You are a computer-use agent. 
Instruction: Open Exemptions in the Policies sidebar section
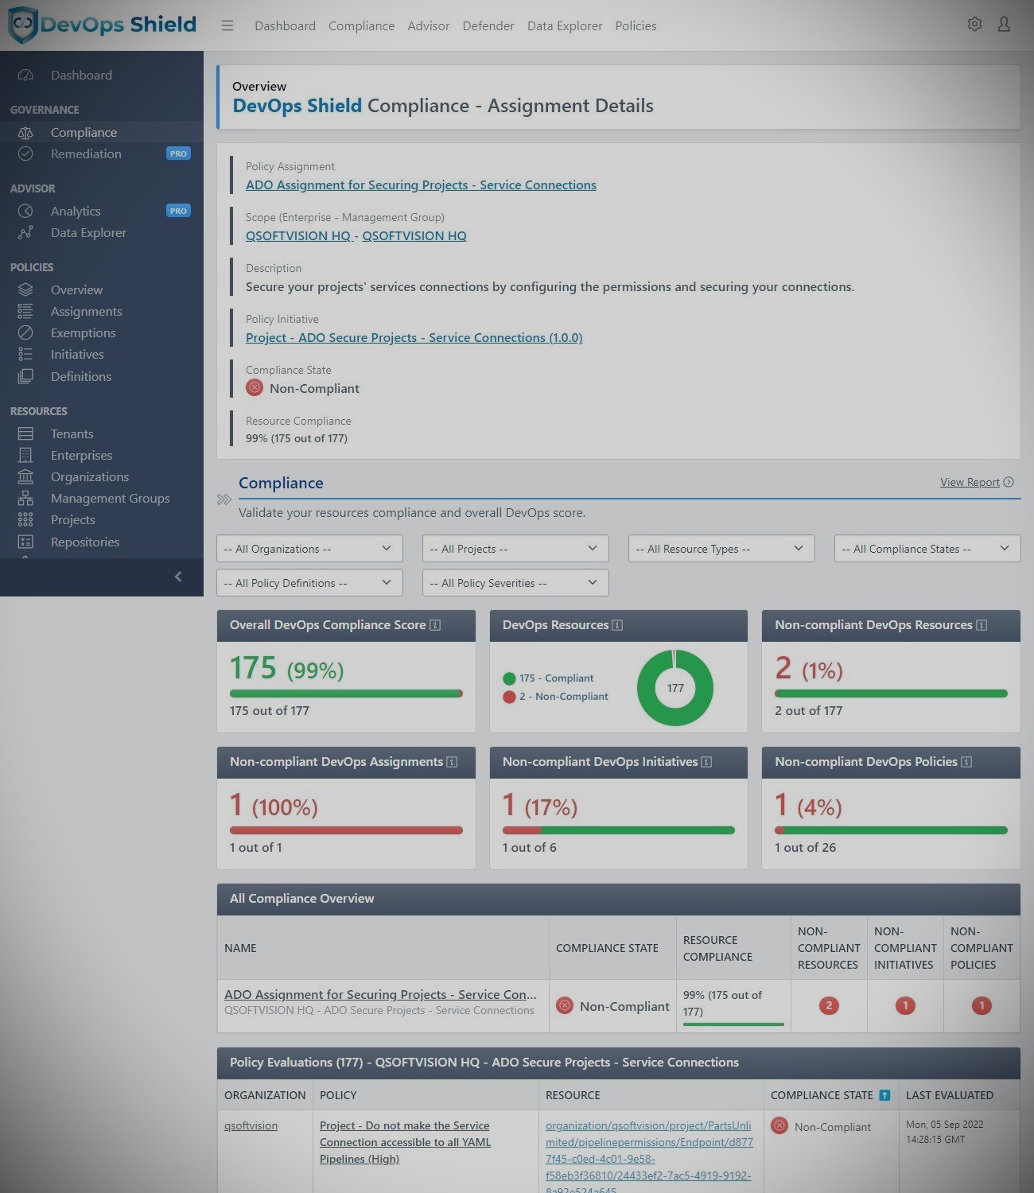pyautogui.click(x=83, y=332)
